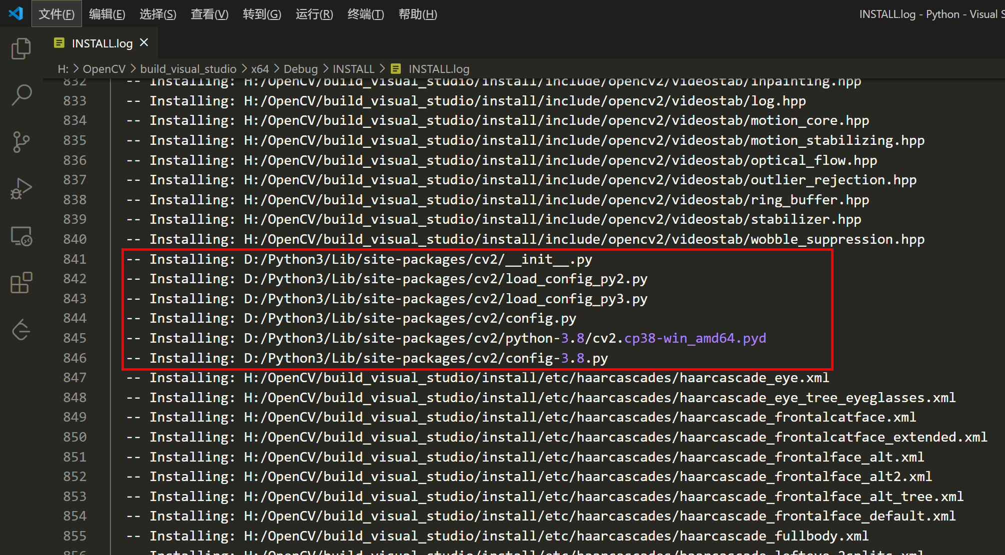Click the x64 breadcrumb segment
The width and height of the screenshot is (1005, 555).
pyautogui.click(x=260, y=69)
